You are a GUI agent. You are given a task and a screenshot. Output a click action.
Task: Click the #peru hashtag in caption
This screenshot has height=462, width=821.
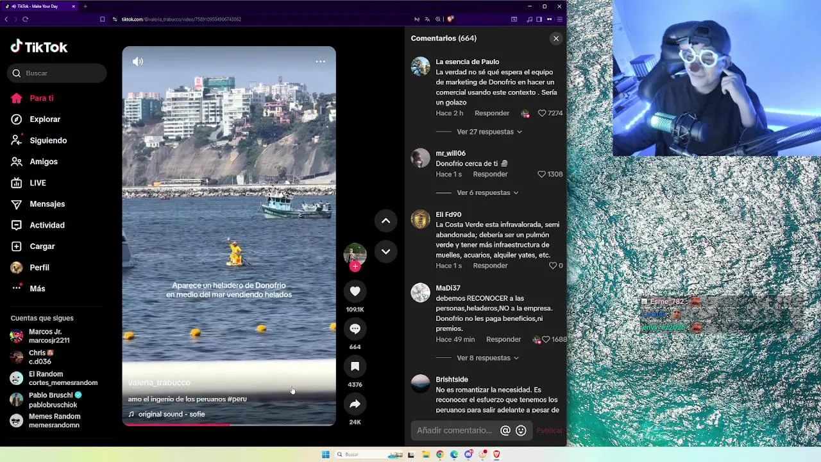coord(237,399)
